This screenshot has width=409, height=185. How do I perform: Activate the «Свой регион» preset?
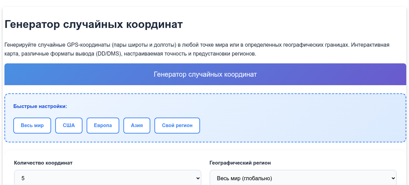coord(177,125)
